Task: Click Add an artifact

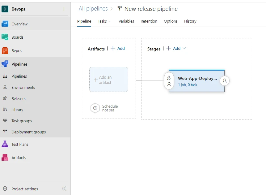Action: click(108, 79)
